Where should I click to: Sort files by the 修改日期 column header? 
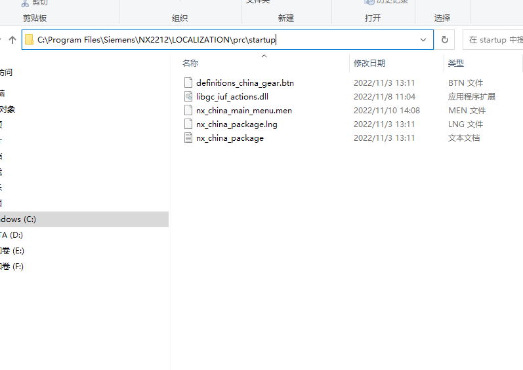369,64
